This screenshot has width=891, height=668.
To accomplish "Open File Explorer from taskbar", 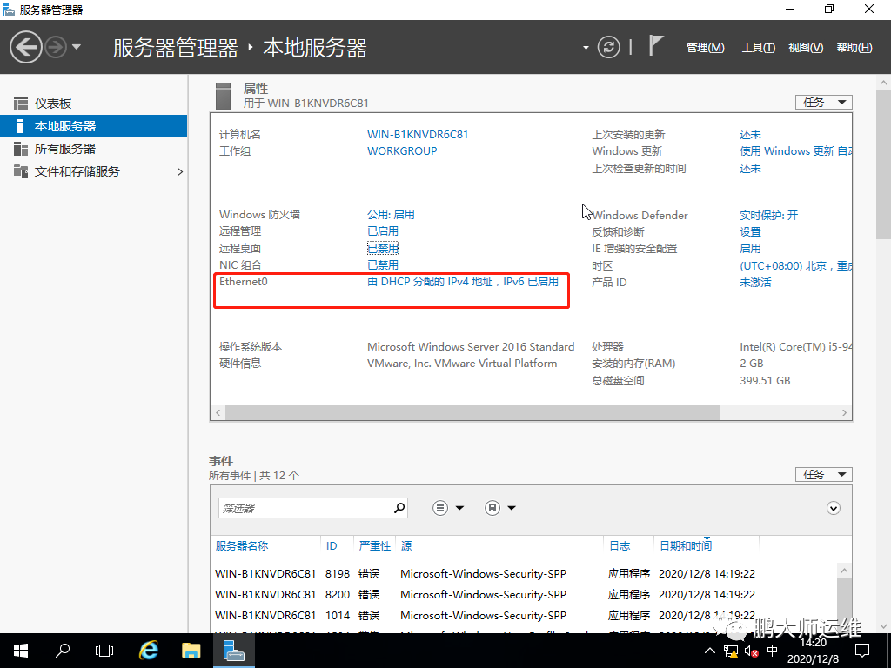I will coord(191,651).
